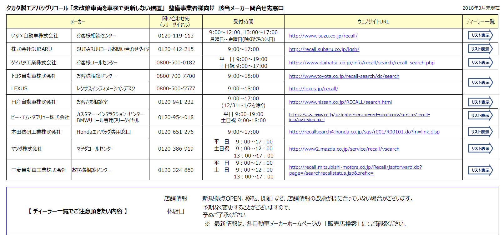Select the レクサスインフォメーションデスク cell
The image size is (504, 240).
(110, 88)
